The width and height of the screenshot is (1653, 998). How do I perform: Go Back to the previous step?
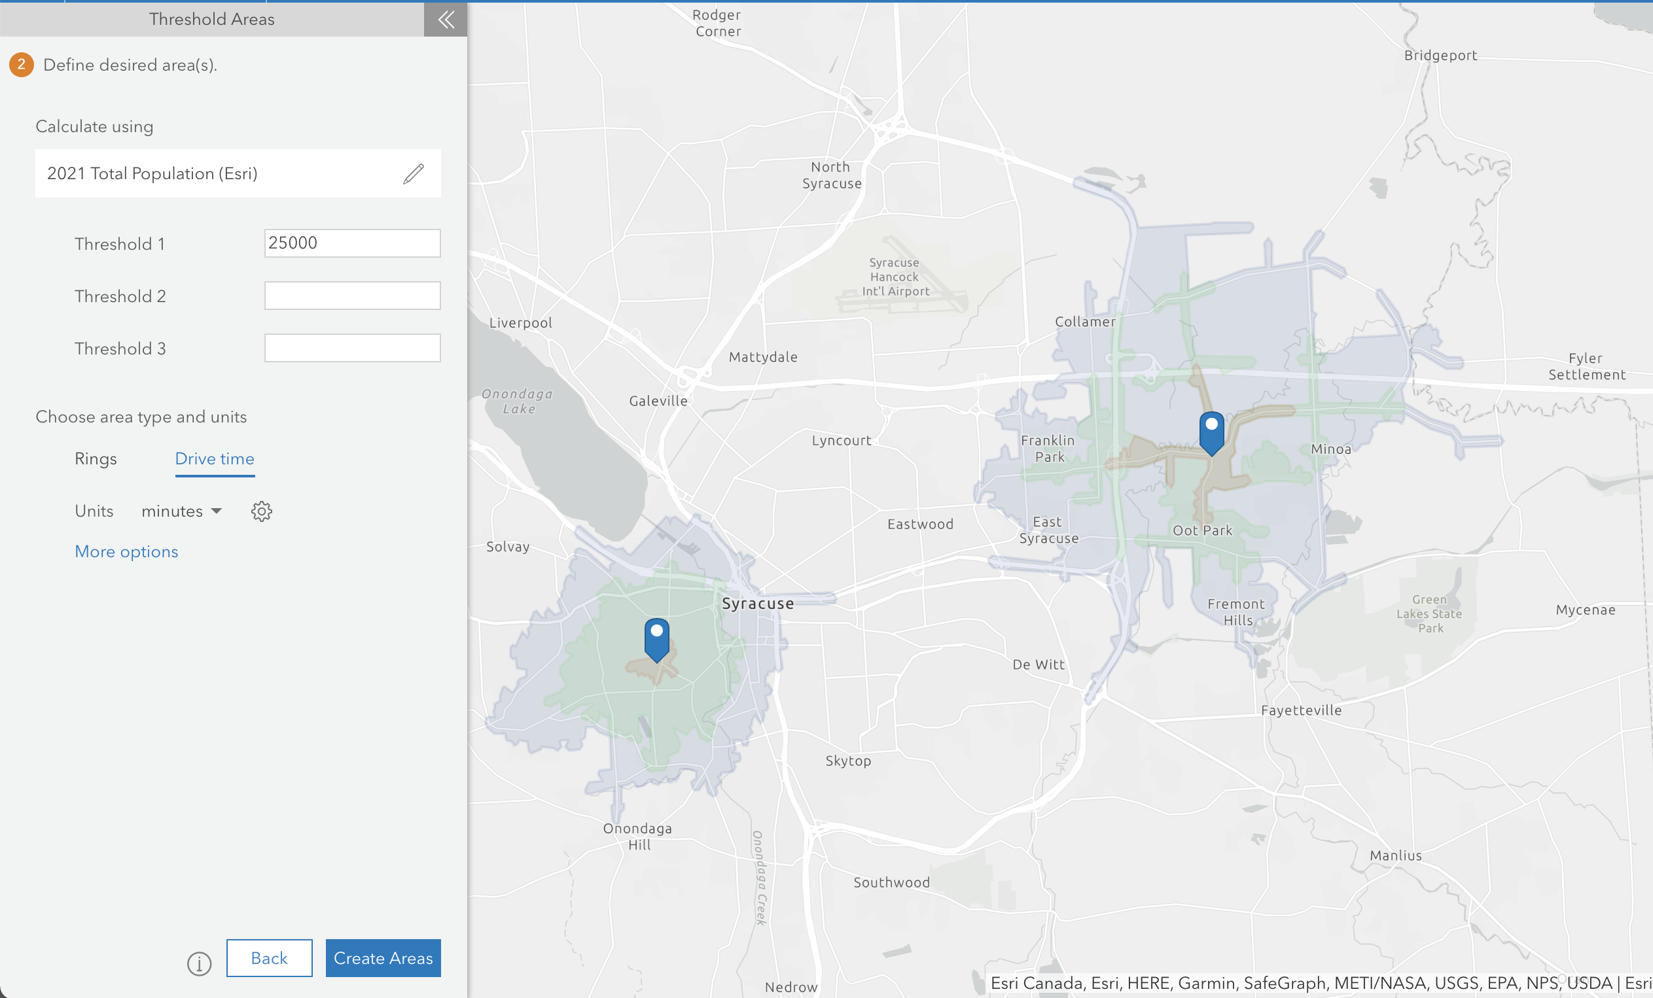coord(269,958)
